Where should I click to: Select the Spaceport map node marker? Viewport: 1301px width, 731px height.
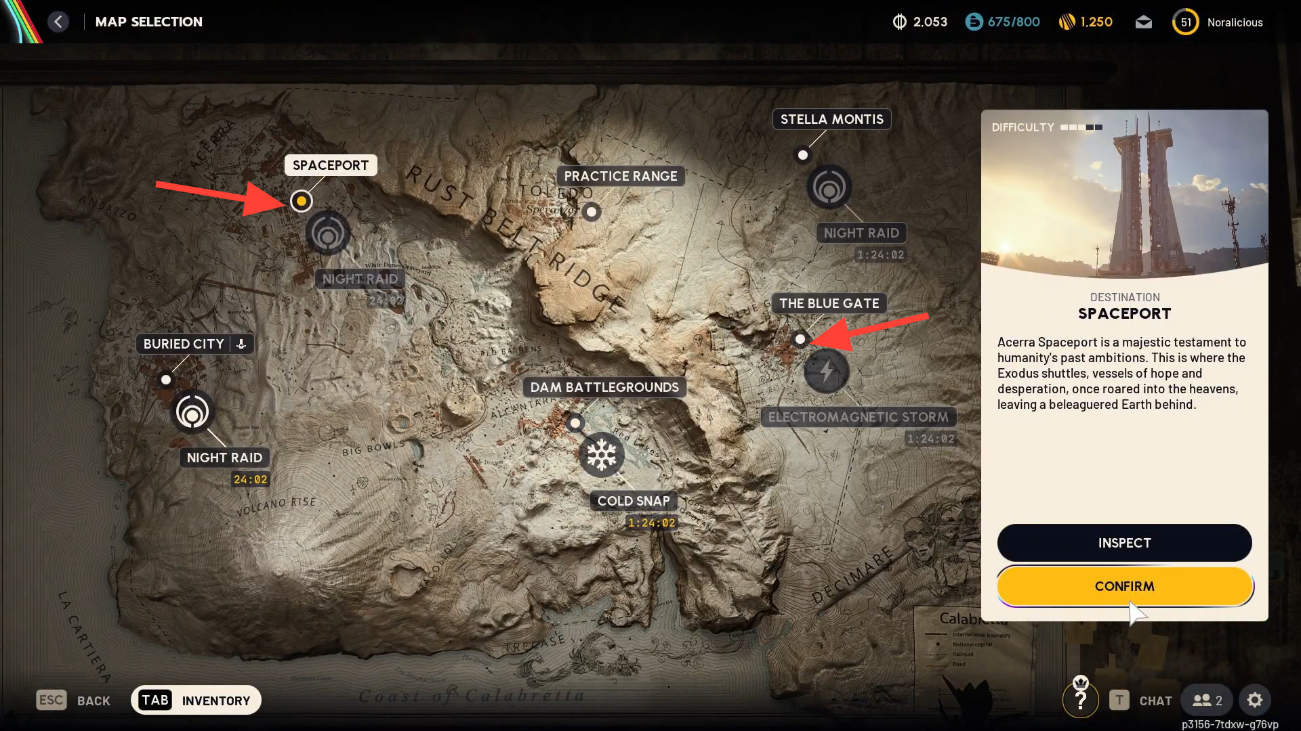302,201
